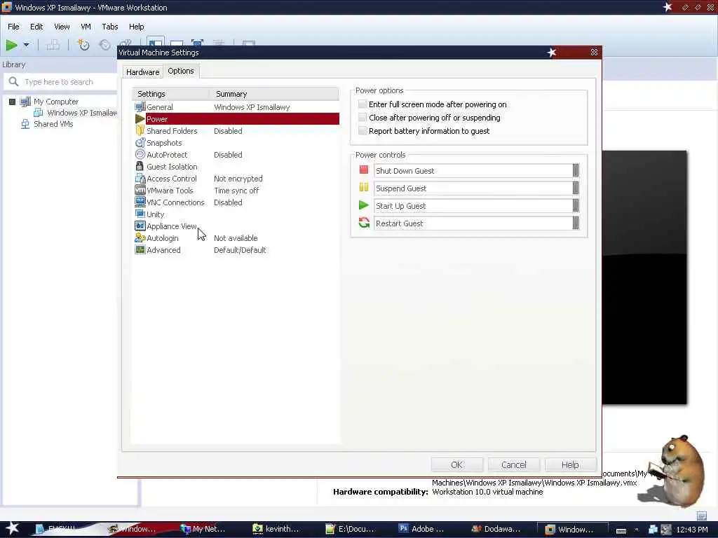Click the Take Snapshot clock icon in toolbar
The height and width of the screenshot is (538, 718).
pyautogui.click(x=83, y=45)
